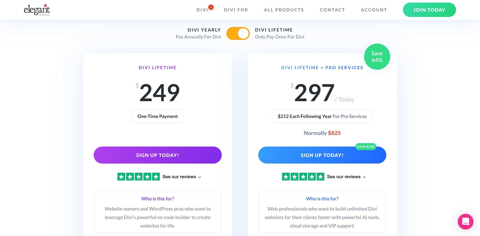480x236 pixels.
Task: Click the One-Time Payment box
Action: point(157,116)
